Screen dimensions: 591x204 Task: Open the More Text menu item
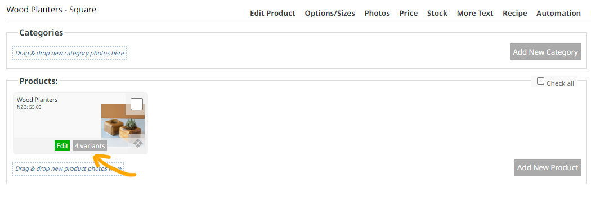(475, 13)
